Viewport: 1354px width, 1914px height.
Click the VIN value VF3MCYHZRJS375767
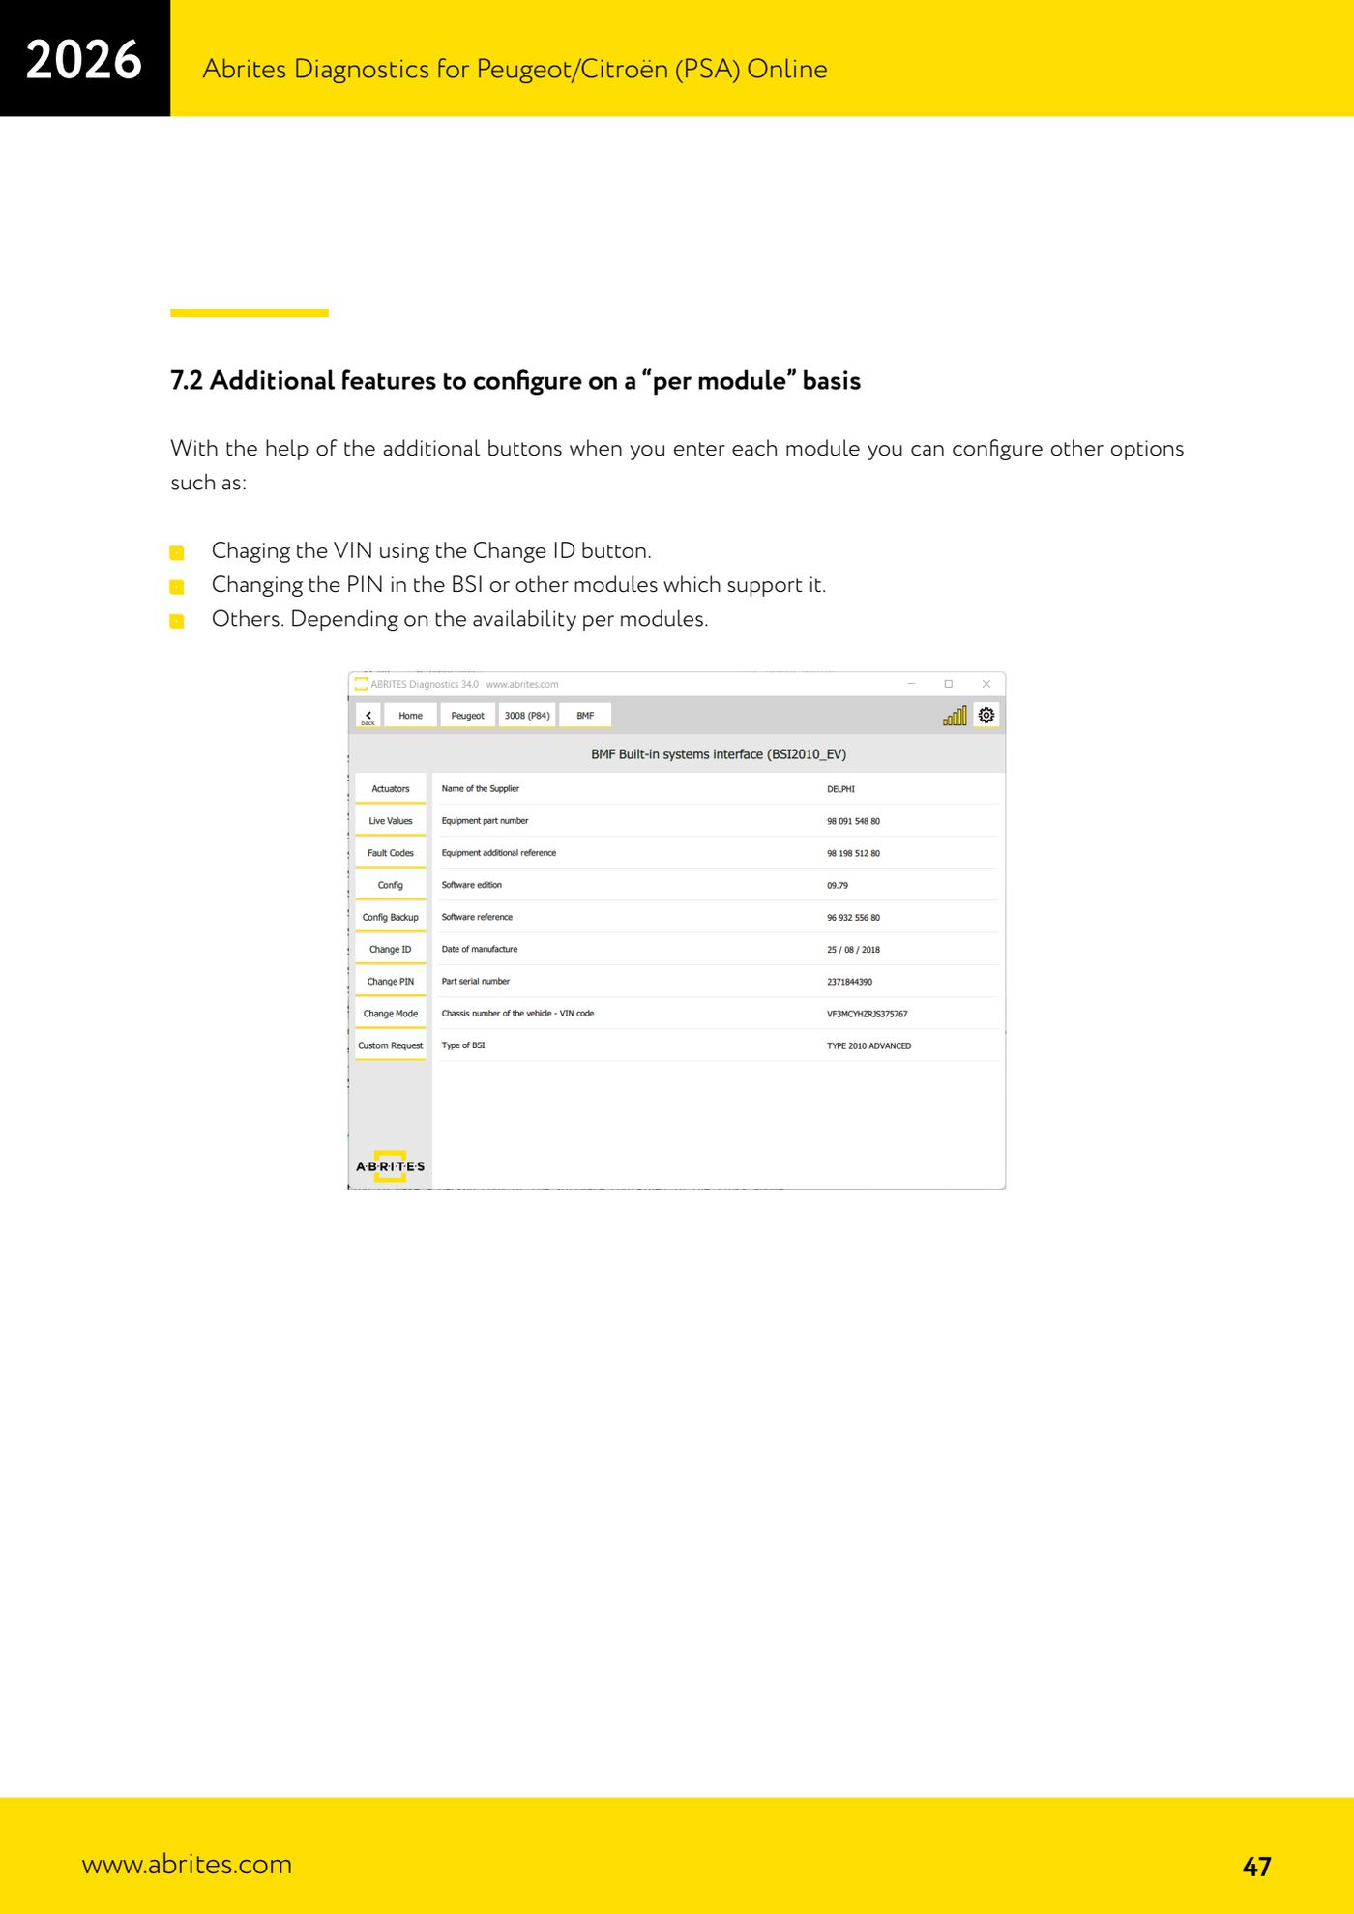tap(867, 1014)
